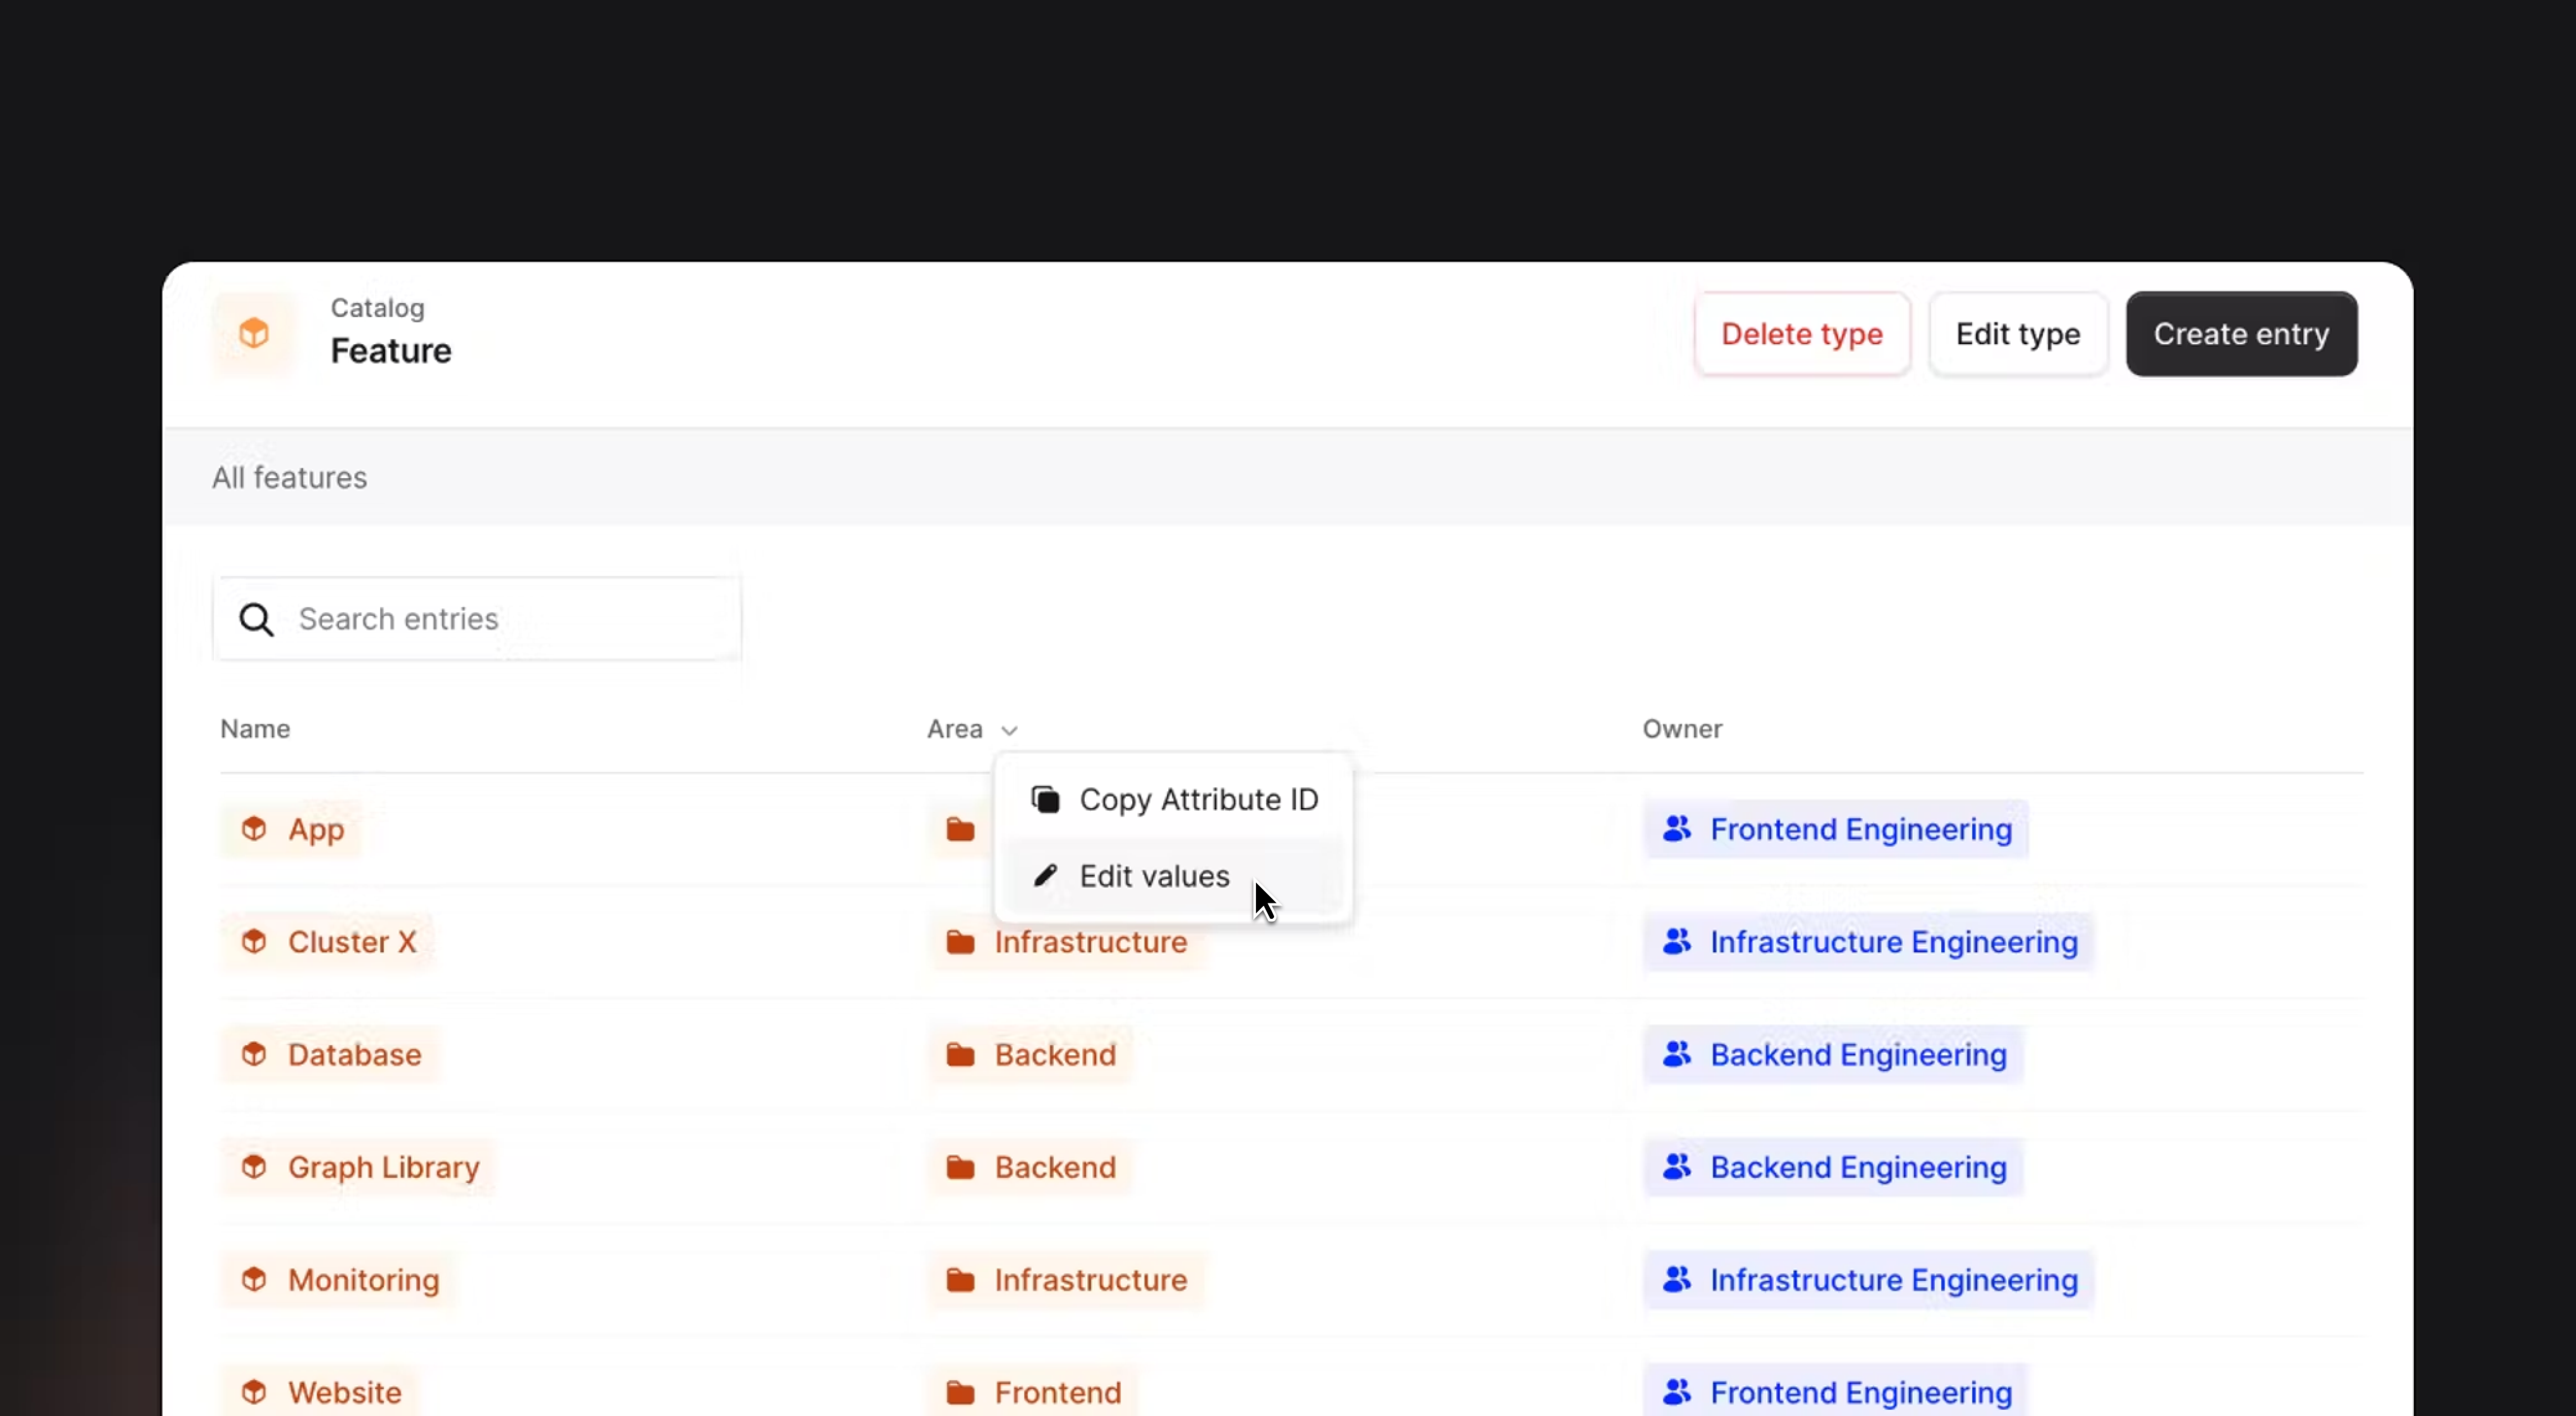Click the orange Feature catalog cube icon

(x=254, y=333)
